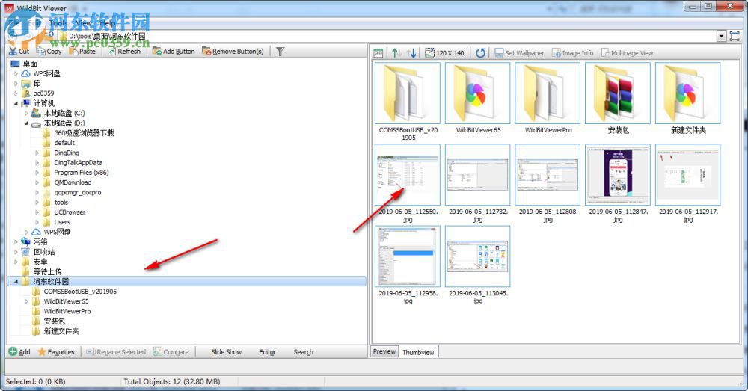This screenshot has width=748, height=391.
Task: Click the green Add button at bottom
Action: click(x=19, y=352)
